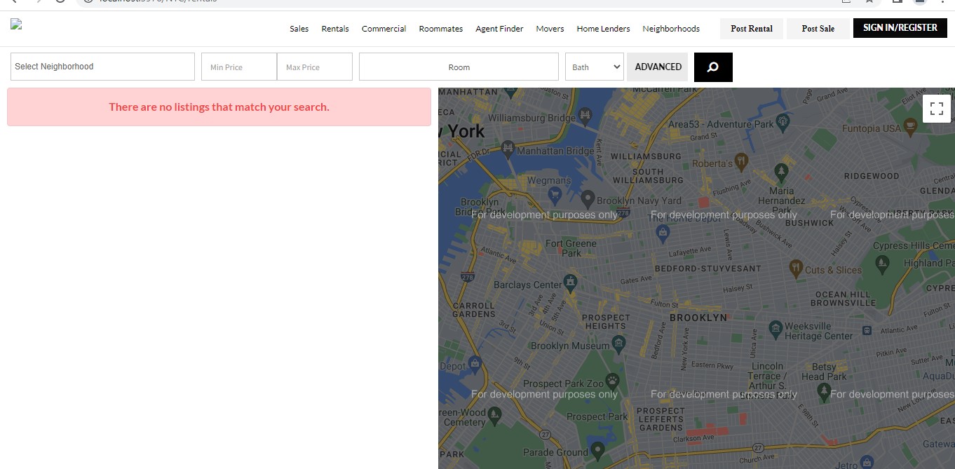Open the Roommates menu item
This screenshot has height=469, width=955.
click(x=441, y=29)
